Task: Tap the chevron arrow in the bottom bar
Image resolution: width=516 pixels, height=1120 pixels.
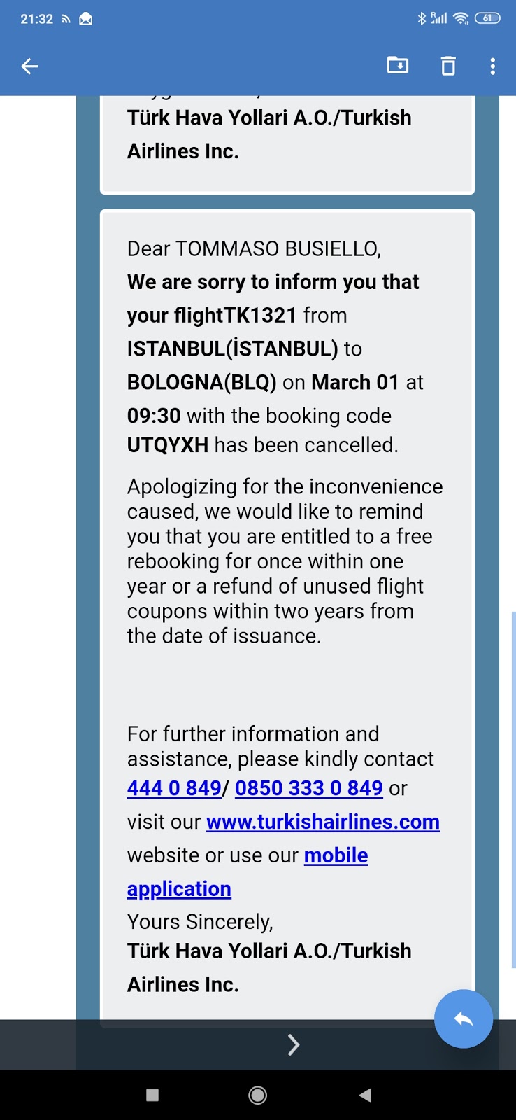Action: point(294,1044)
